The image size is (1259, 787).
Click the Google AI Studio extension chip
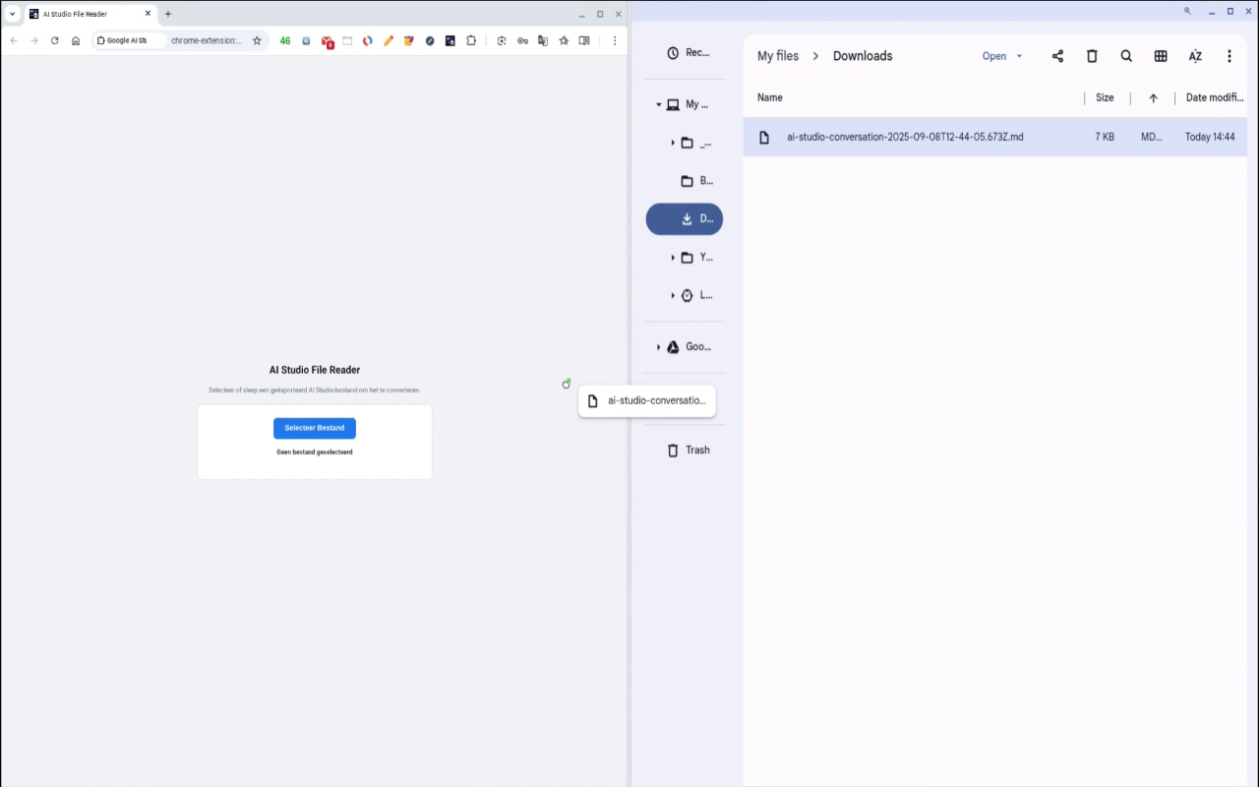(x=129, y=40)
